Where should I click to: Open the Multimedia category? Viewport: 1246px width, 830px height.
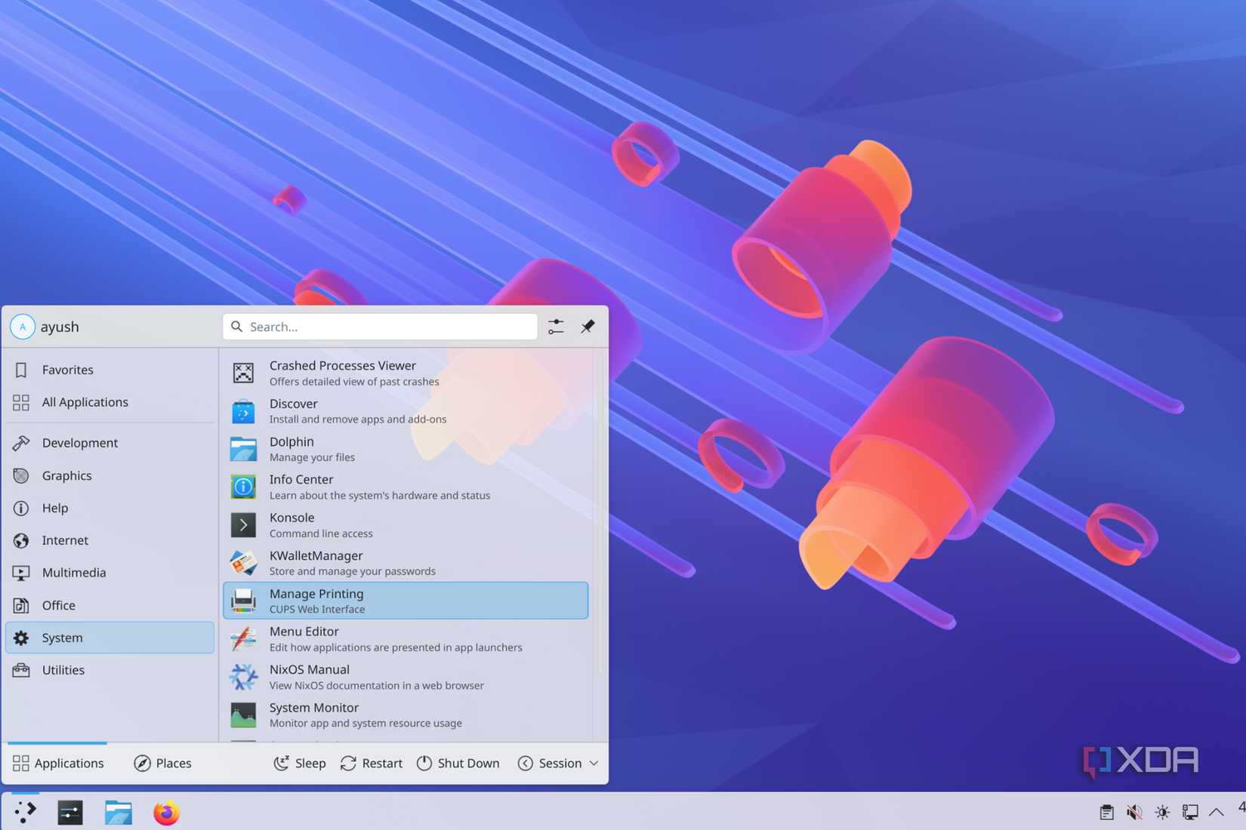point(110,573)
